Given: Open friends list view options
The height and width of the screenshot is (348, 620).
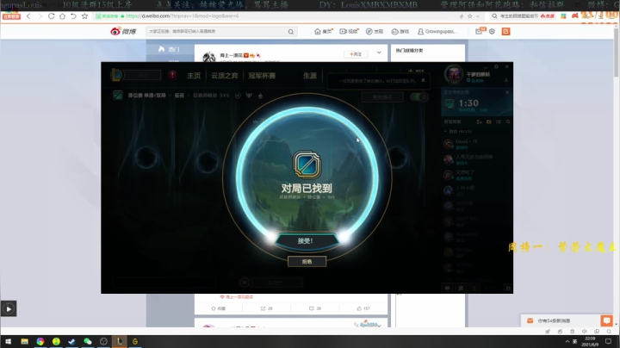Looking at the screenshot, I should tap(499, 121).
